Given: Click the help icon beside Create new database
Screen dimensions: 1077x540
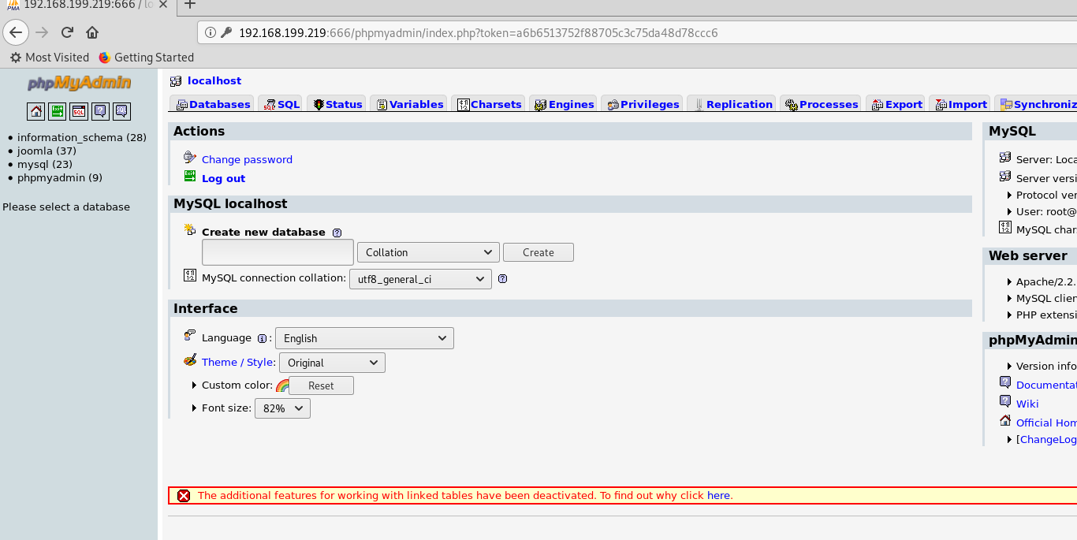Looking at the screenshot, I should click(x=337, y=233).
